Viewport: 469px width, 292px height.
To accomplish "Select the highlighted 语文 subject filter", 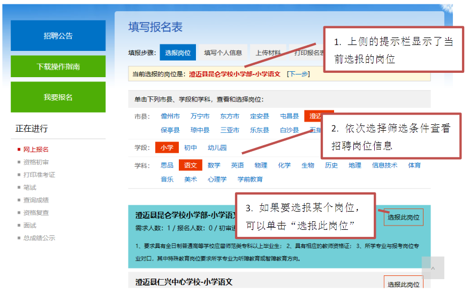I will [191, 166].
